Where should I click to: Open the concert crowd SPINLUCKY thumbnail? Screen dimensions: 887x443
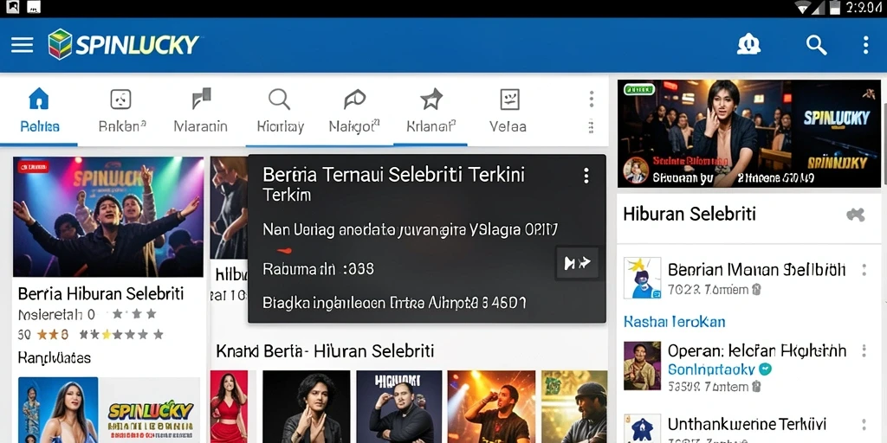click(108, 217)
